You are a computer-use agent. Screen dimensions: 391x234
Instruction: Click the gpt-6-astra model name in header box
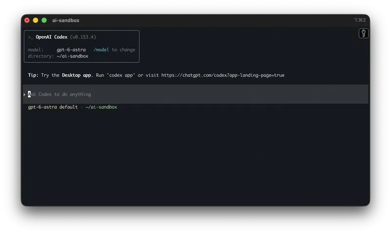71,50
